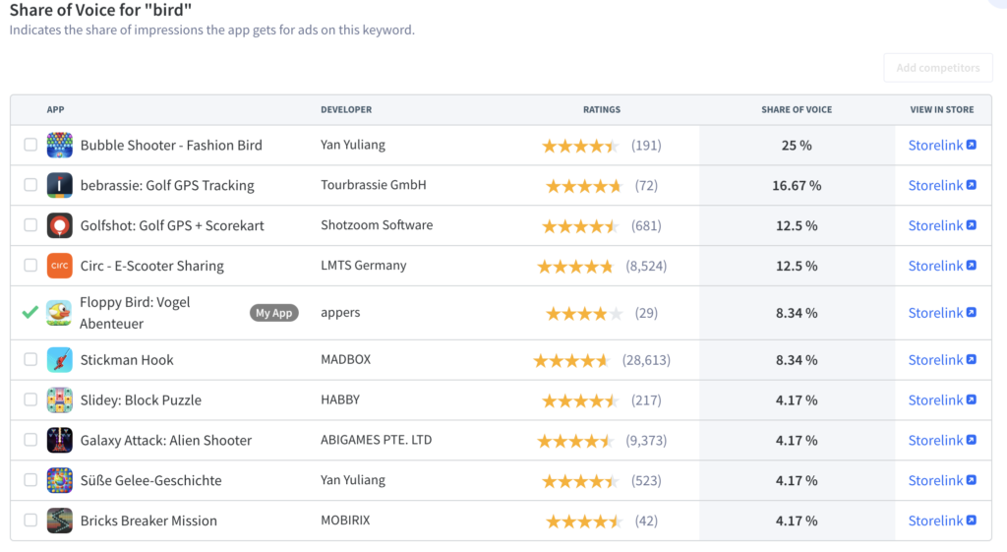The height and width of the screenshot is (552, 1007).
Task: Click the star rating of Bricks Breaker Mission
Action: click(x=584, y=521)
